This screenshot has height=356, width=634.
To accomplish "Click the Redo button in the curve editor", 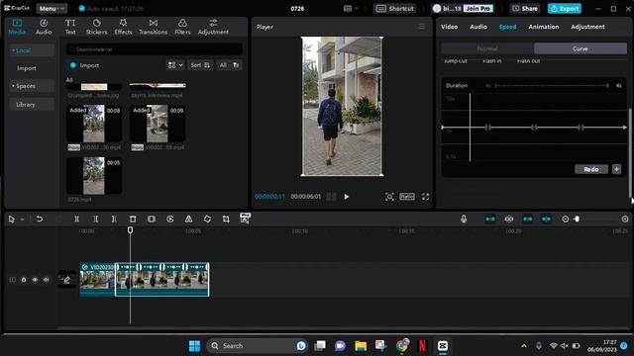I will (x=591, y=169).
